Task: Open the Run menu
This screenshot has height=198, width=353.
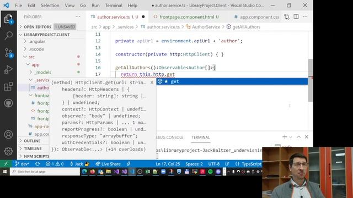Action: click(95, 5)
